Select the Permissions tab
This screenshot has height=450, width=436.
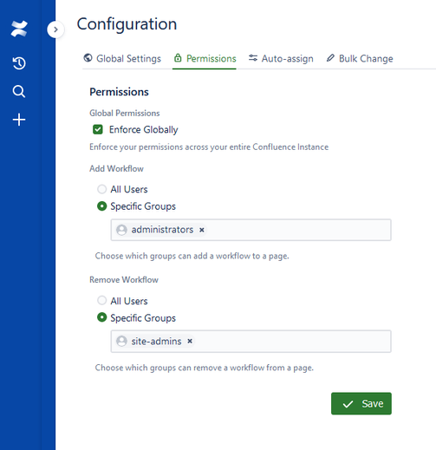(205, 59)
